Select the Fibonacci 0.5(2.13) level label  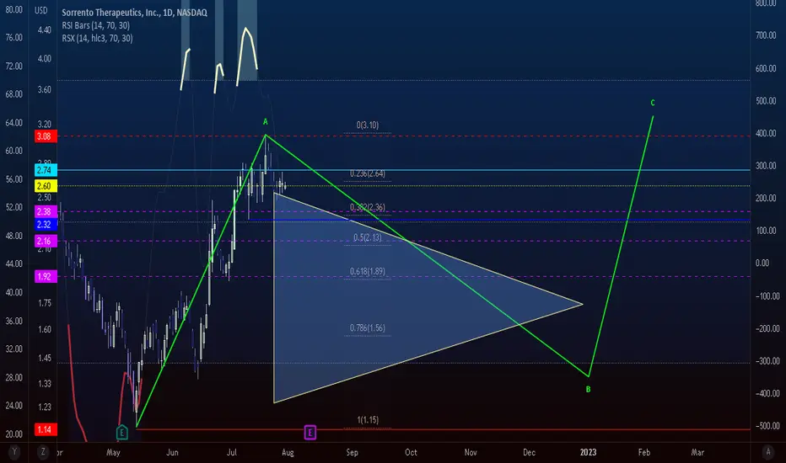(368, 237)
